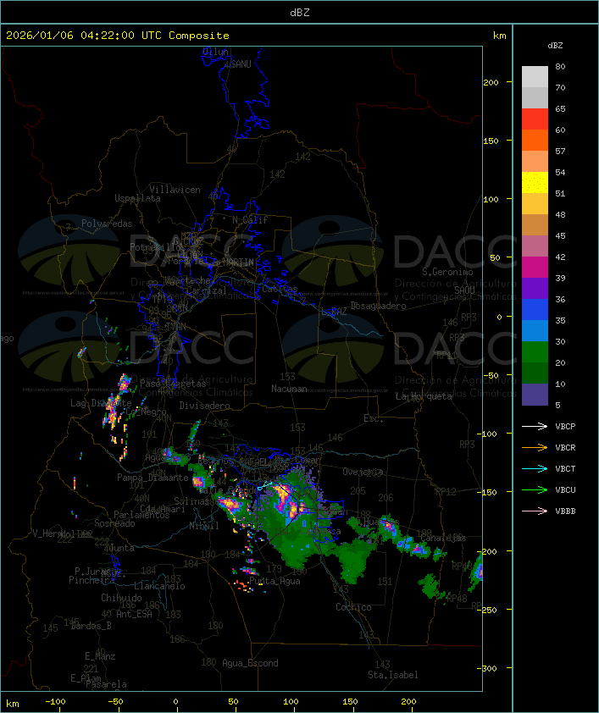Click the pink VBBB arrow icon
Viewport: 599px width, 713px height.
pyautogui.click(x=535, y=511)
